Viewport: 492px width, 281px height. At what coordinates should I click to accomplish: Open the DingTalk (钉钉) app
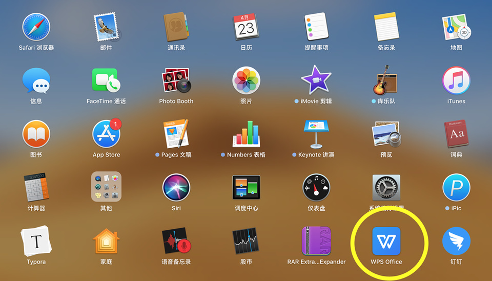point(456,241)
